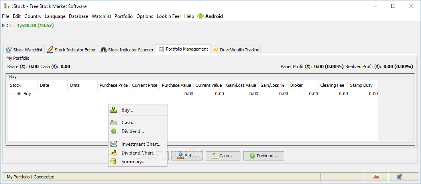The width and height of the screenshot is (421, 184).
Task: Click the Stock Indicator Editor pencil icon
Action: pyautogui.click(x=50, y=50)
